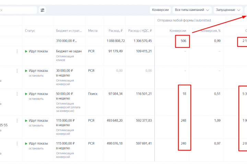This screenshot has height=164, width=247.
Task: Click the conversions value 240
Action: pos(183,143)
